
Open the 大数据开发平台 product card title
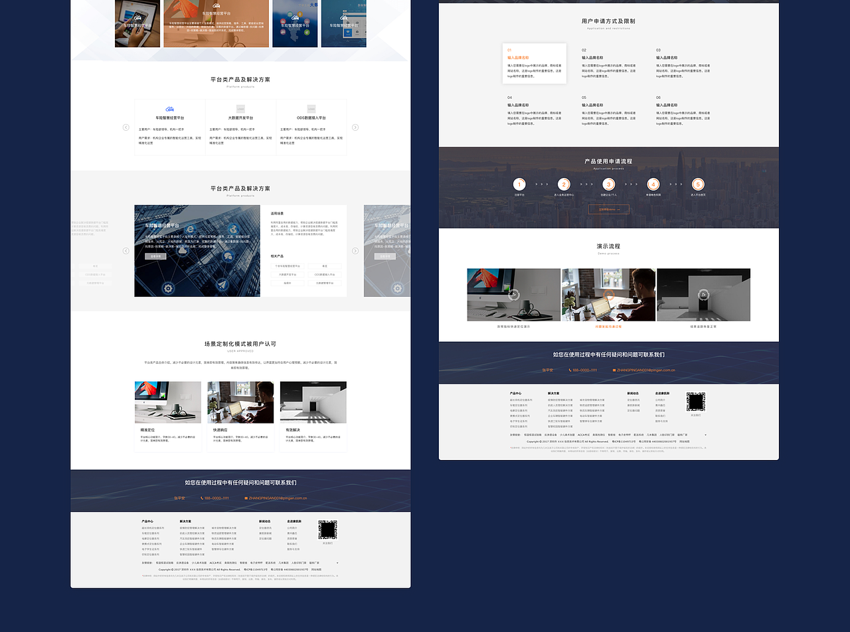point(240,118)
